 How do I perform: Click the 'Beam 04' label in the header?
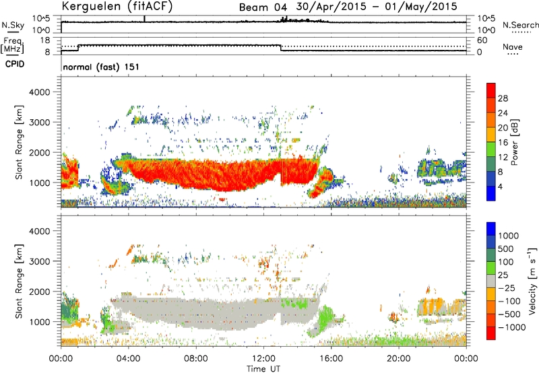pos(263,7)
